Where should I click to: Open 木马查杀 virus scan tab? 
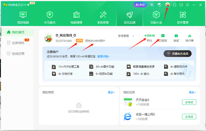50,18
